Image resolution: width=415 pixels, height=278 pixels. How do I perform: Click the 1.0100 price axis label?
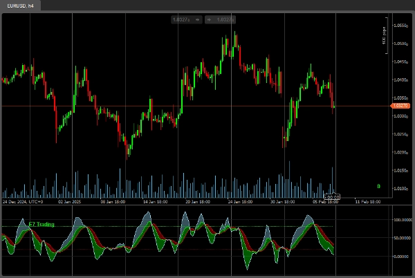click(x=400, y=189)
